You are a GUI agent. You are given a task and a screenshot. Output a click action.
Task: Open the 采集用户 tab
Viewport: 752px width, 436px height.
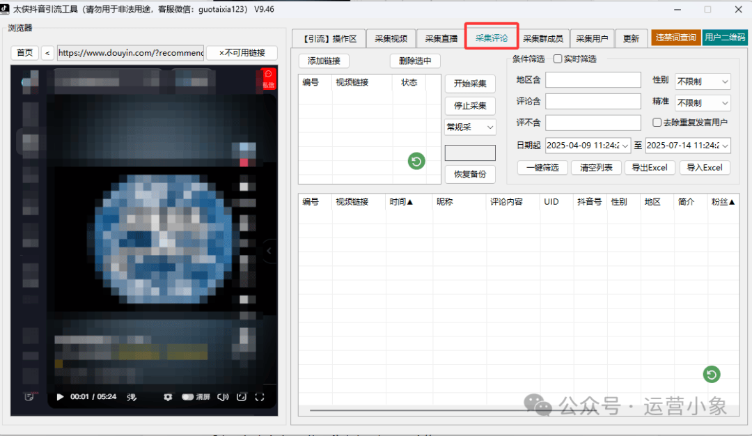(x=592, y=38)
